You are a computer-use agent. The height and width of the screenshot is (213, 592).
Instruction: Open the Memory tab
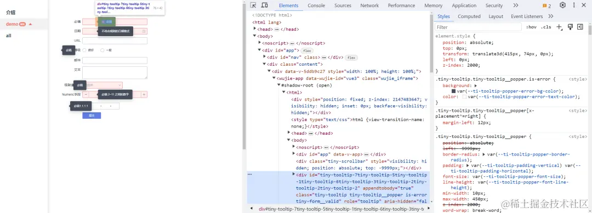[433, 5]
